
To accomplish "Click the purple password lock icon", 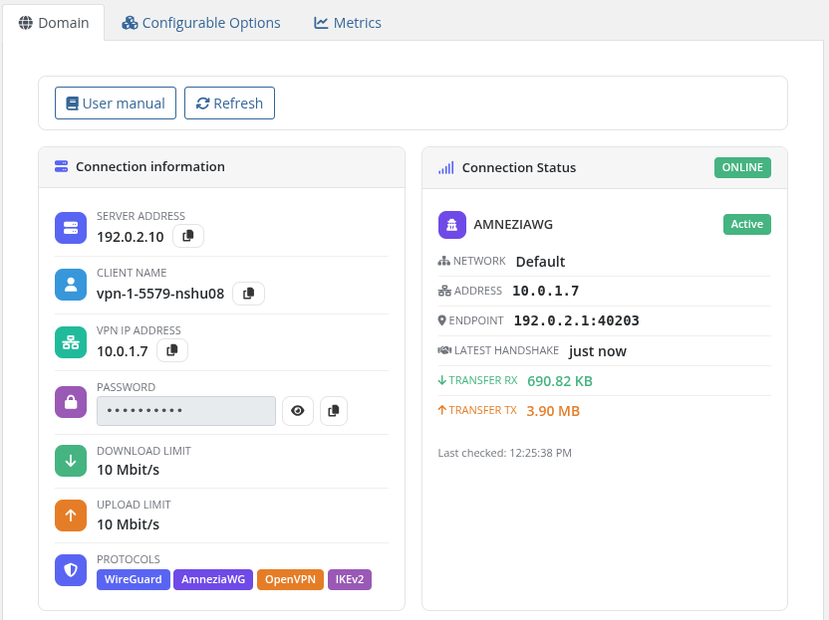I will tap(71, 402).
